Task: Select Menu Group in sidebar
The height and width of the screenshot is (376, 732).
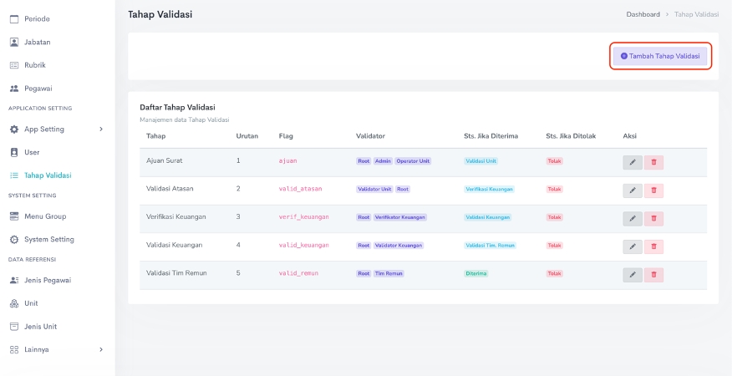Action: coord(44,216)
